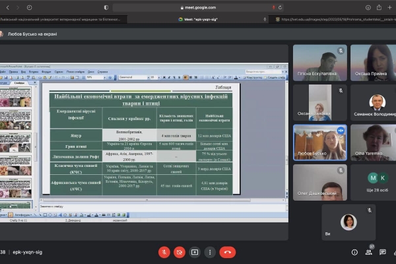Click the muted mic icon on Олег Дашковський tile
The width and height of the screenshot is (396, 264).
tap(341, 170)
